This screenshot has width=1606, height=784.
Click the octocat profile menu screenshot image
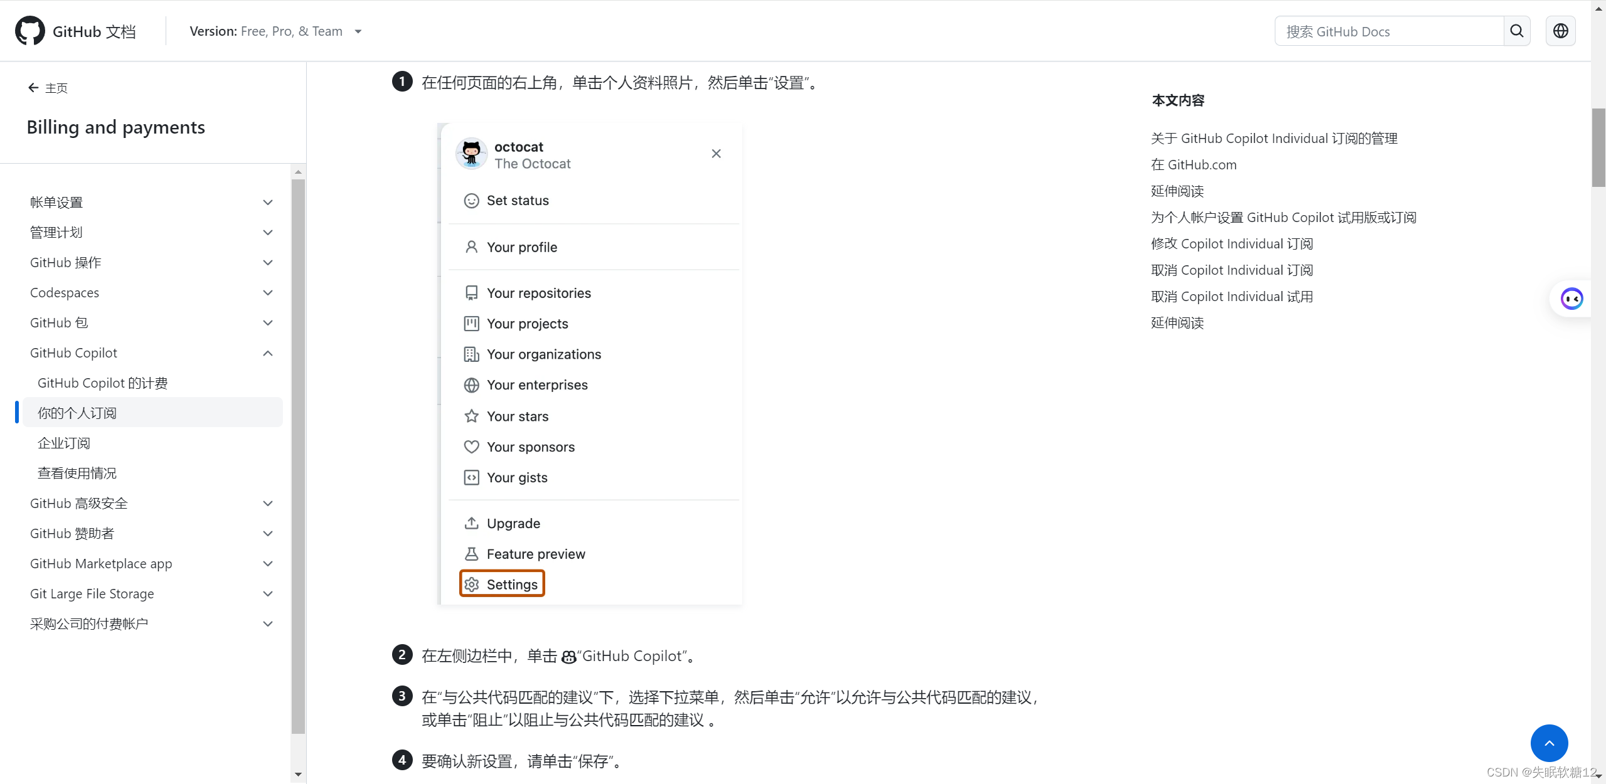point(590,364)
